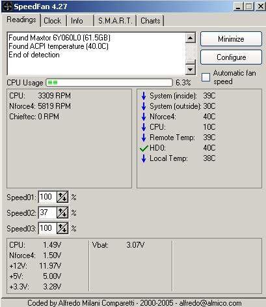Click the 'End of detection' log line
Screen dimensions: 266x307
click(x=34, y=55)
